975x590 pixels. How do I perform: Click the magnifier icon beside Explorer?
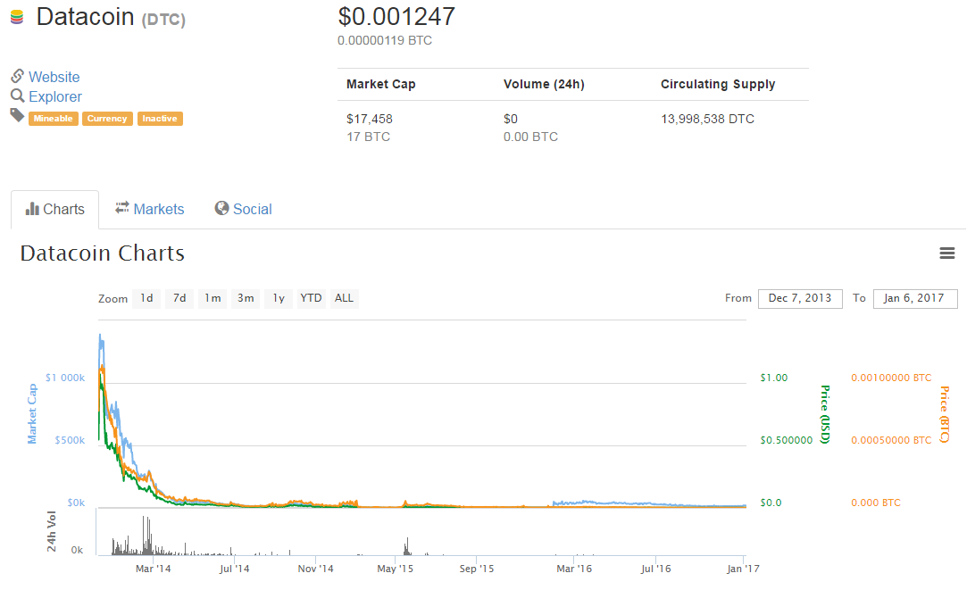tap(18, 96)
